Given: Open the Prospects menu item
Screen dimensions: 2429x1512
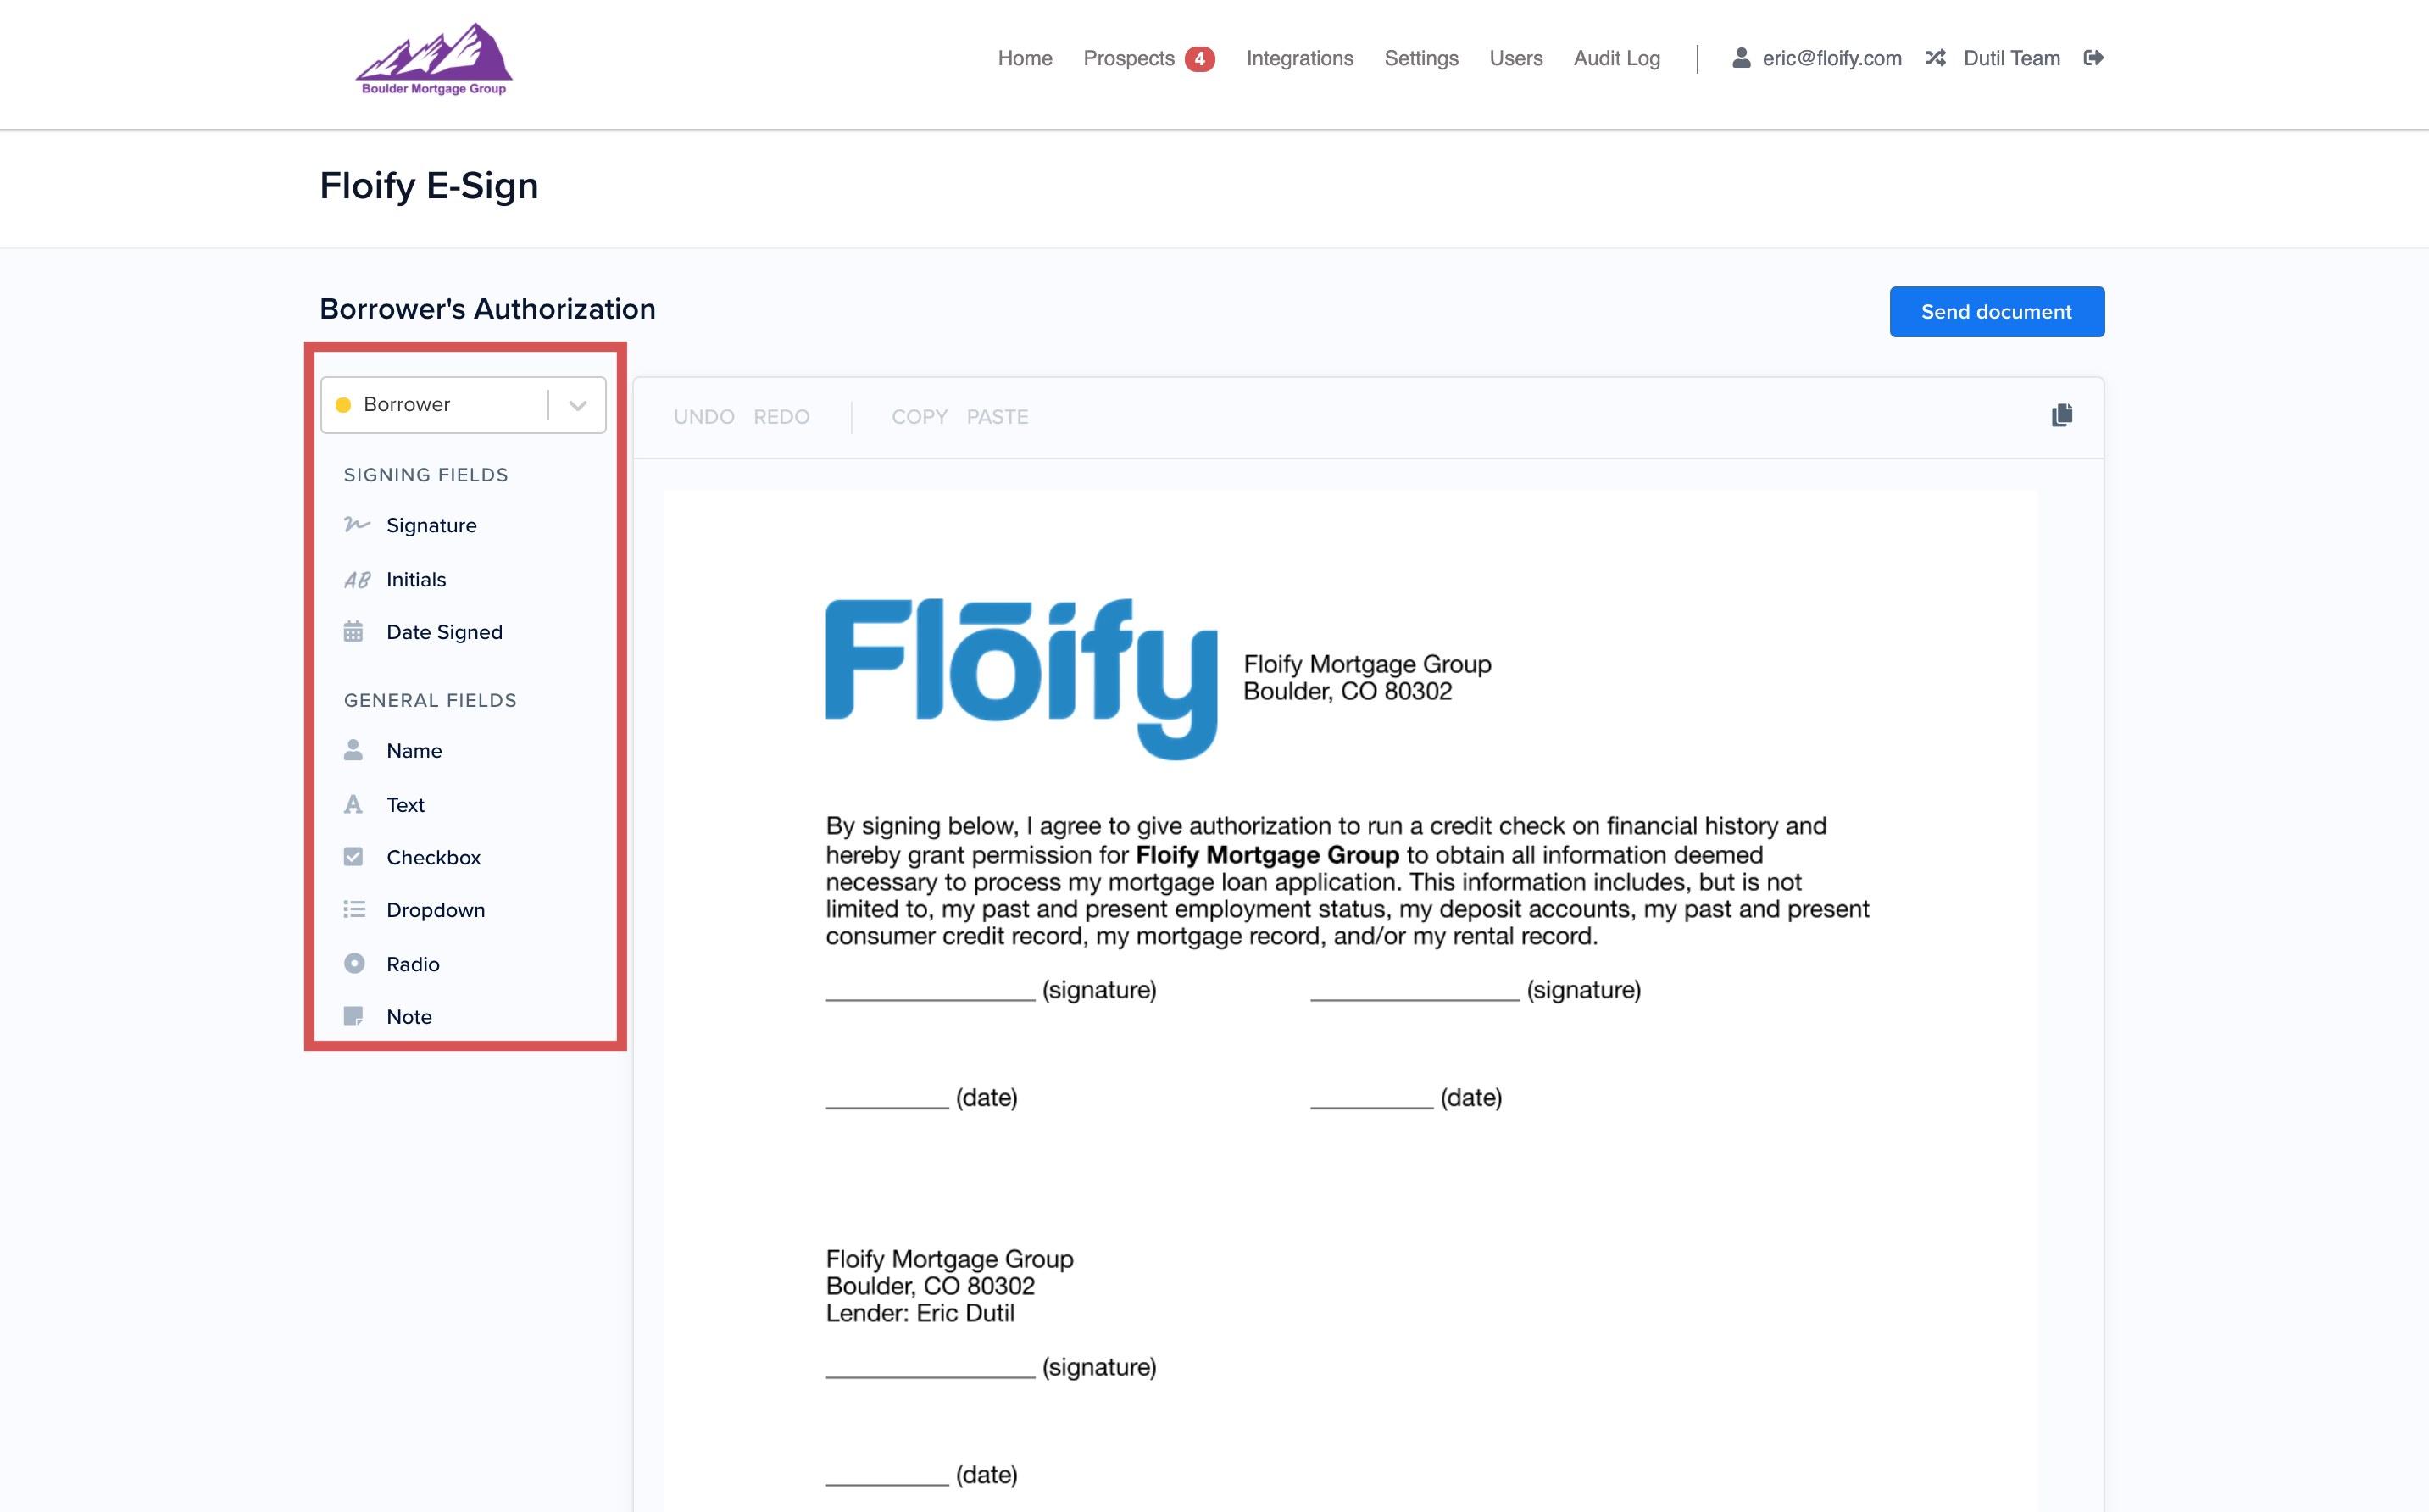Looking at the screenshot, I should (x=1129, y=58).
